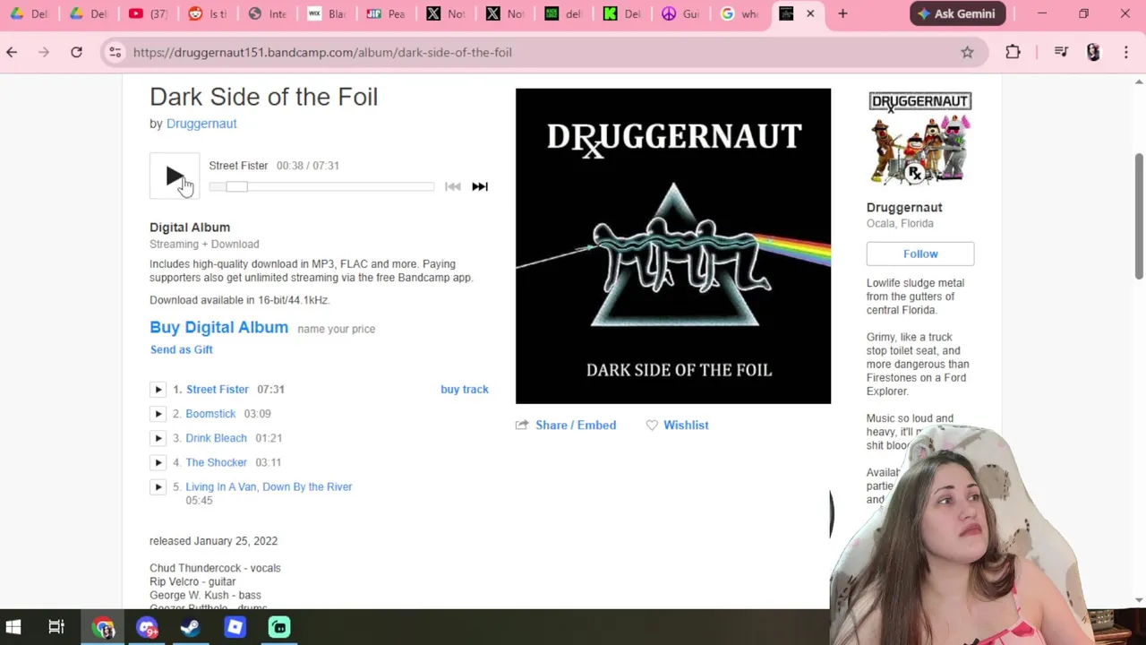This screenshot has width=1146, height=645.
Task: Click Ask Gemini
Action: (x=957, y=13)
